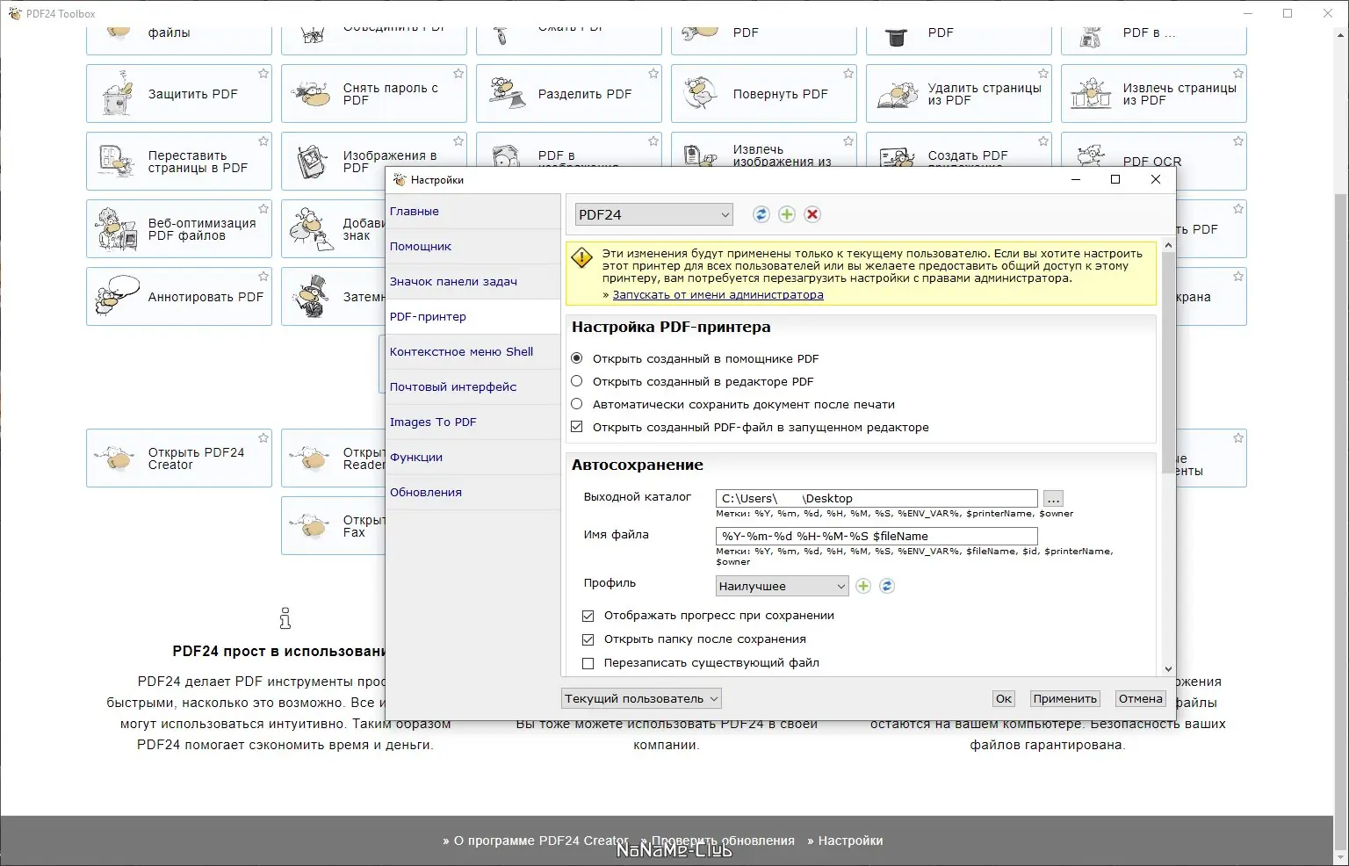The width and height of the screenshot is (1349, 866).
Task: Star the Повернуть PDF card
Action: pos(848,74)
